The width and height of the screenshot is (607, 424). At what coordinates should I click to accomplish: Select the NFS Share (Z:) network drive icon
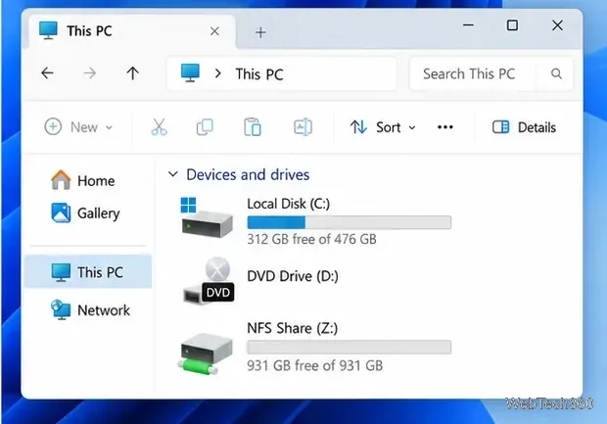(207, 353)
